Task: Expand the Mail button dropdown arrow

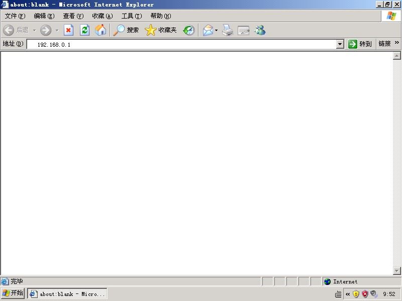Action: (x=217, y=30)
